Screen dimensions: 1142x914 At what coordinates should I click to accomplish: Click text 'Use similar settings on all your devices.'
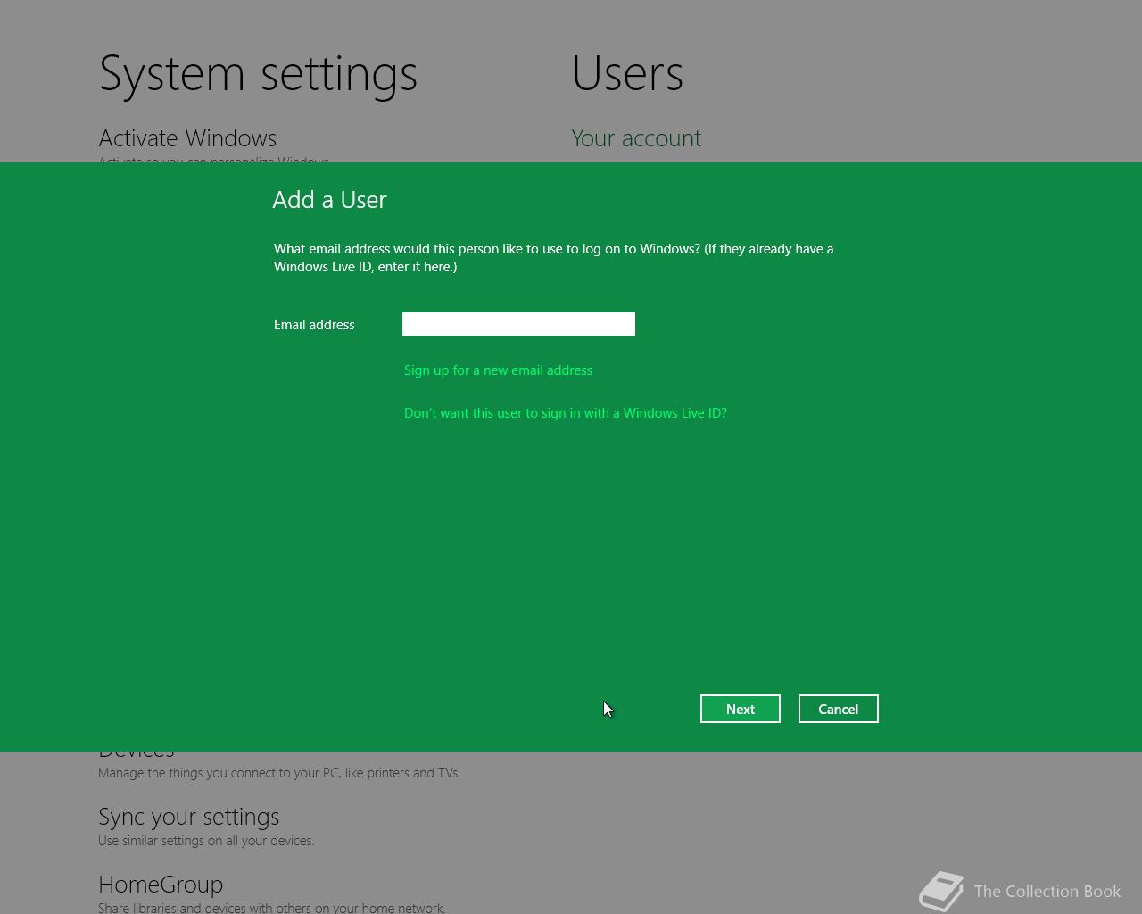click(x=206, y=841)
